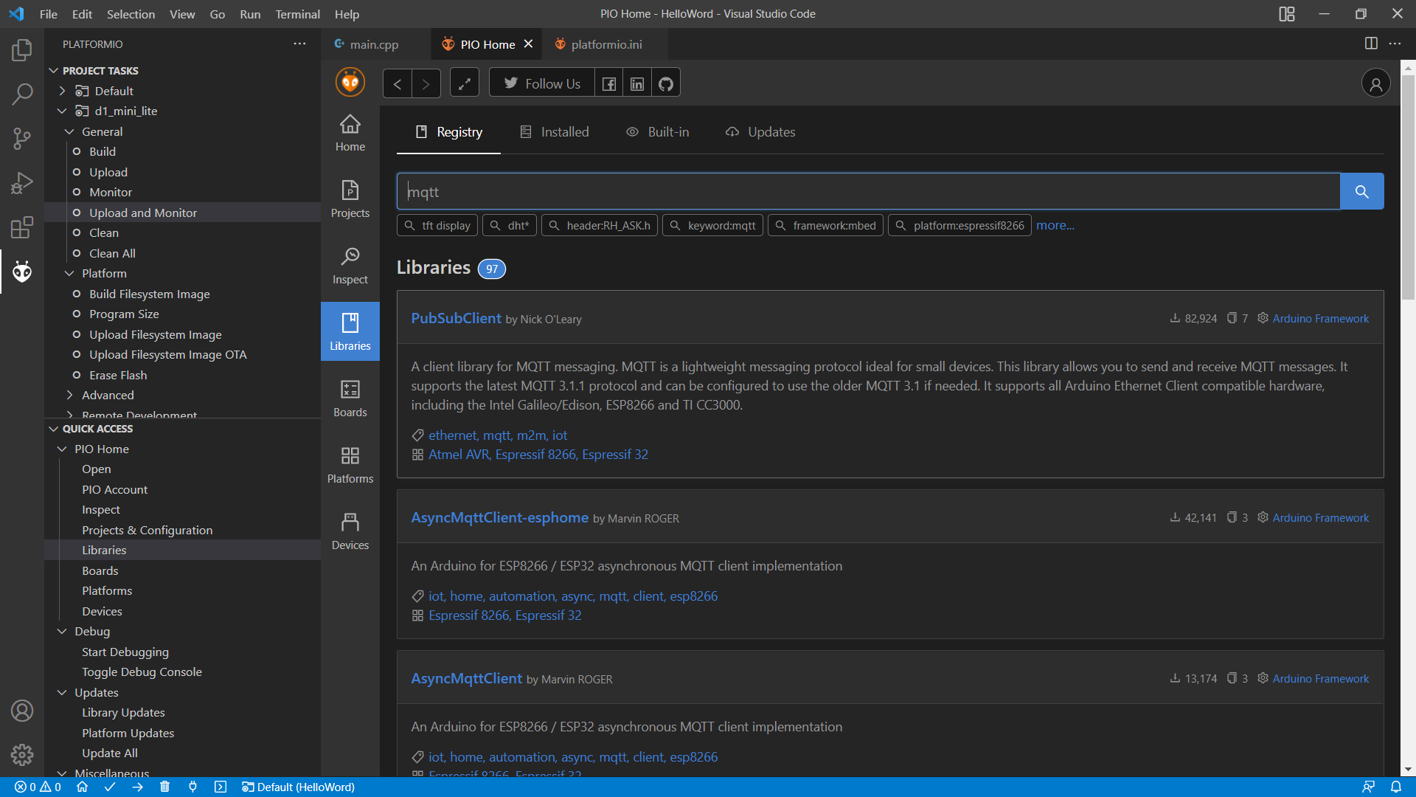Image resolution: width=1416 pixels, height=797 pixels.
Task: Expand the Default task folder
Action: pyautogui.click(x=63, y=91)
